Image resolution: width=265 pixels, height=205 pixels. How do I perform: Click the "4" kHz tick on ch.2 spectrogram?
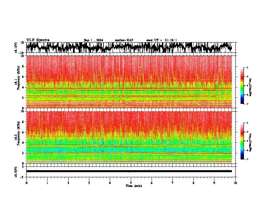coord(23,143)
